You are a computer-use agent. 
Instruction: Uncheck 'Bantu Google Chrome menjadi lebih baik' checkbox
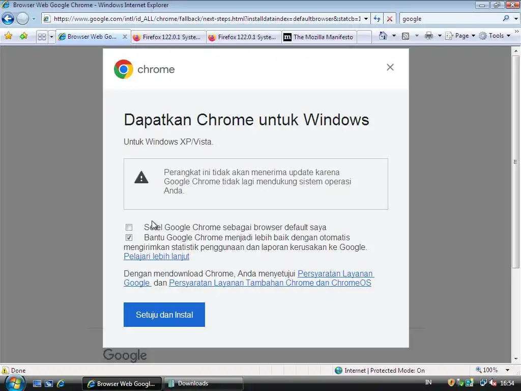129,237
